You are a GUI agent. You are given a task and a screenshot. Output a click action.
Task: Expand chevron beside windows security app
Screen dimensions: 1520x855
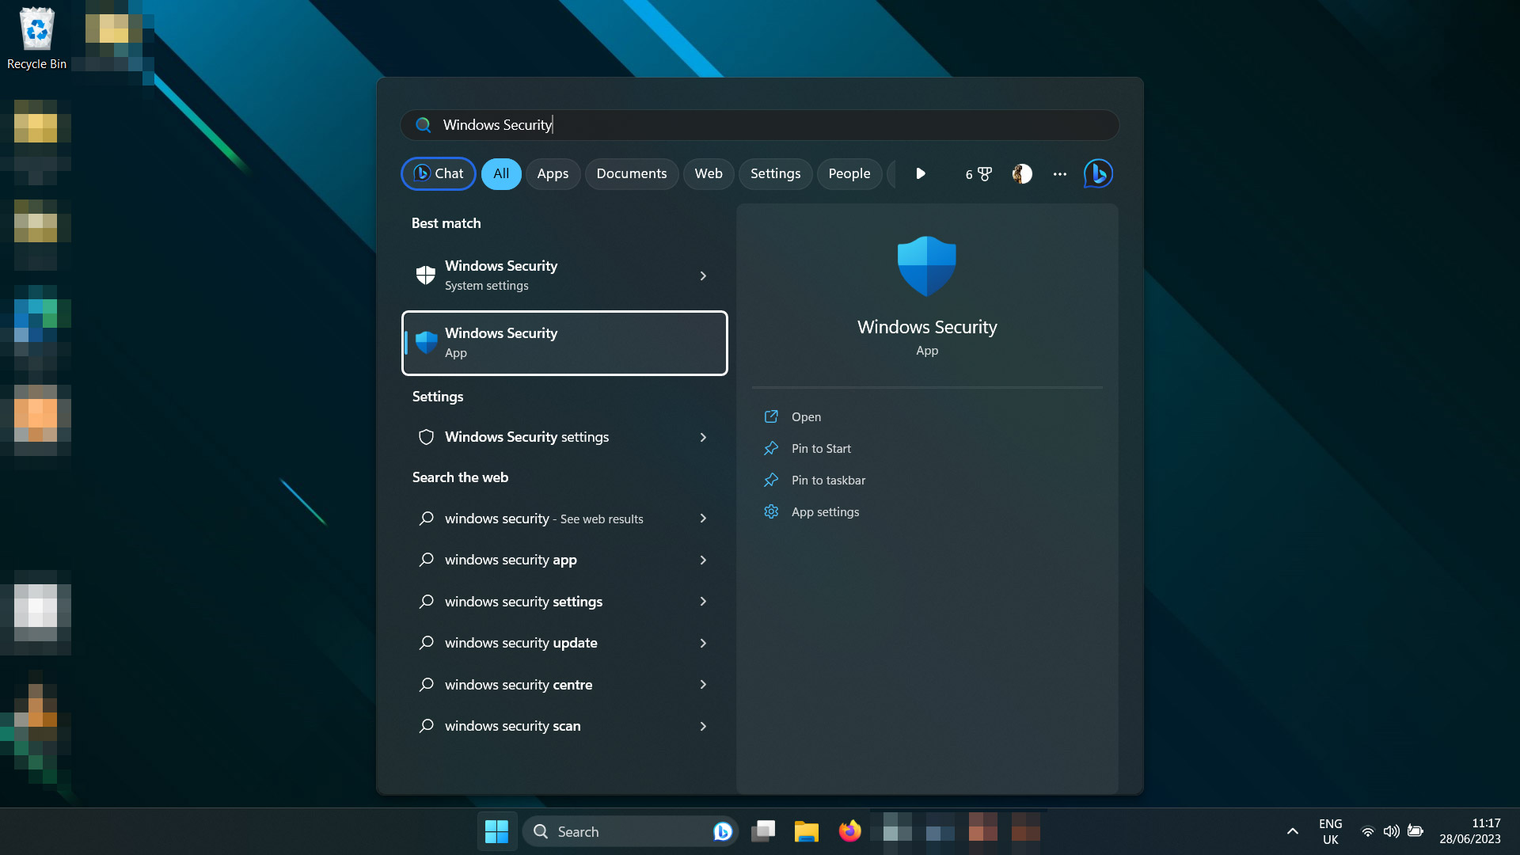pyautogui.click(x=703, y=560)
